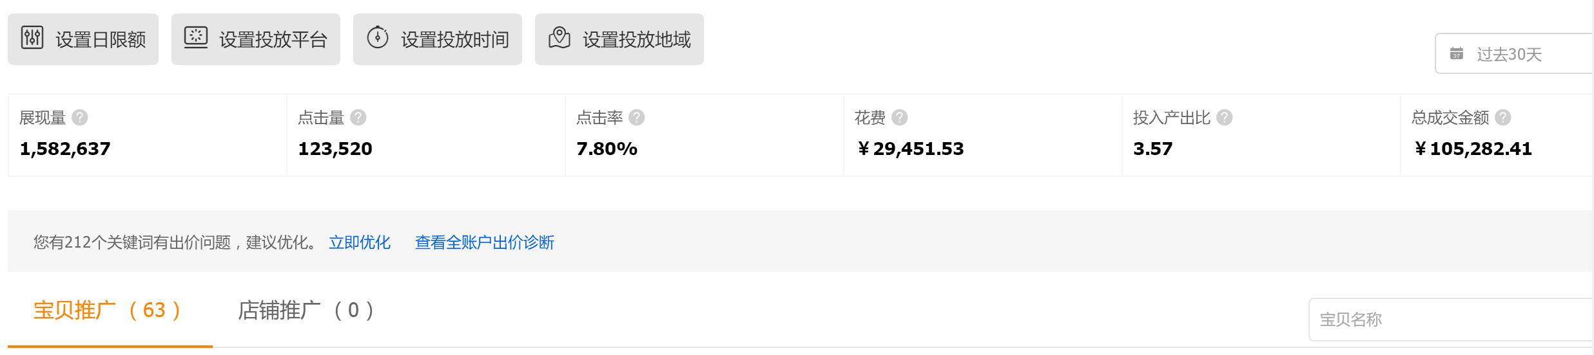This screenshot has height=355, width=1594.
Task: Click the calendar icon in date picker
Action: (1457, 53)
